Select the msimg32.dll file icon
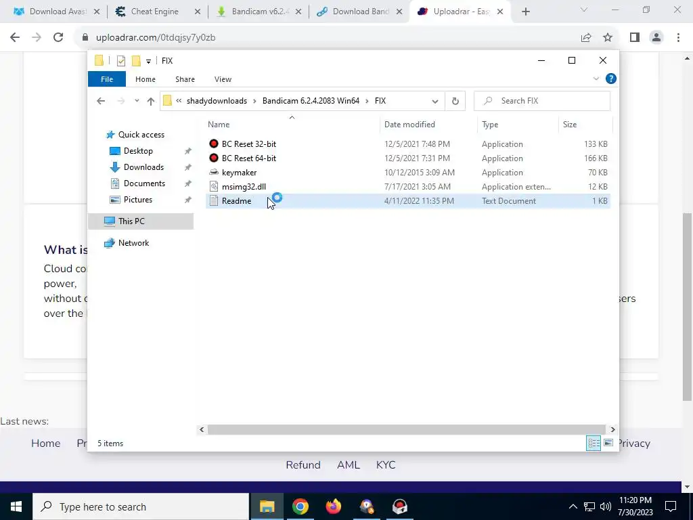The width and height of the screenshot is (693, 520). coord(214,187)
